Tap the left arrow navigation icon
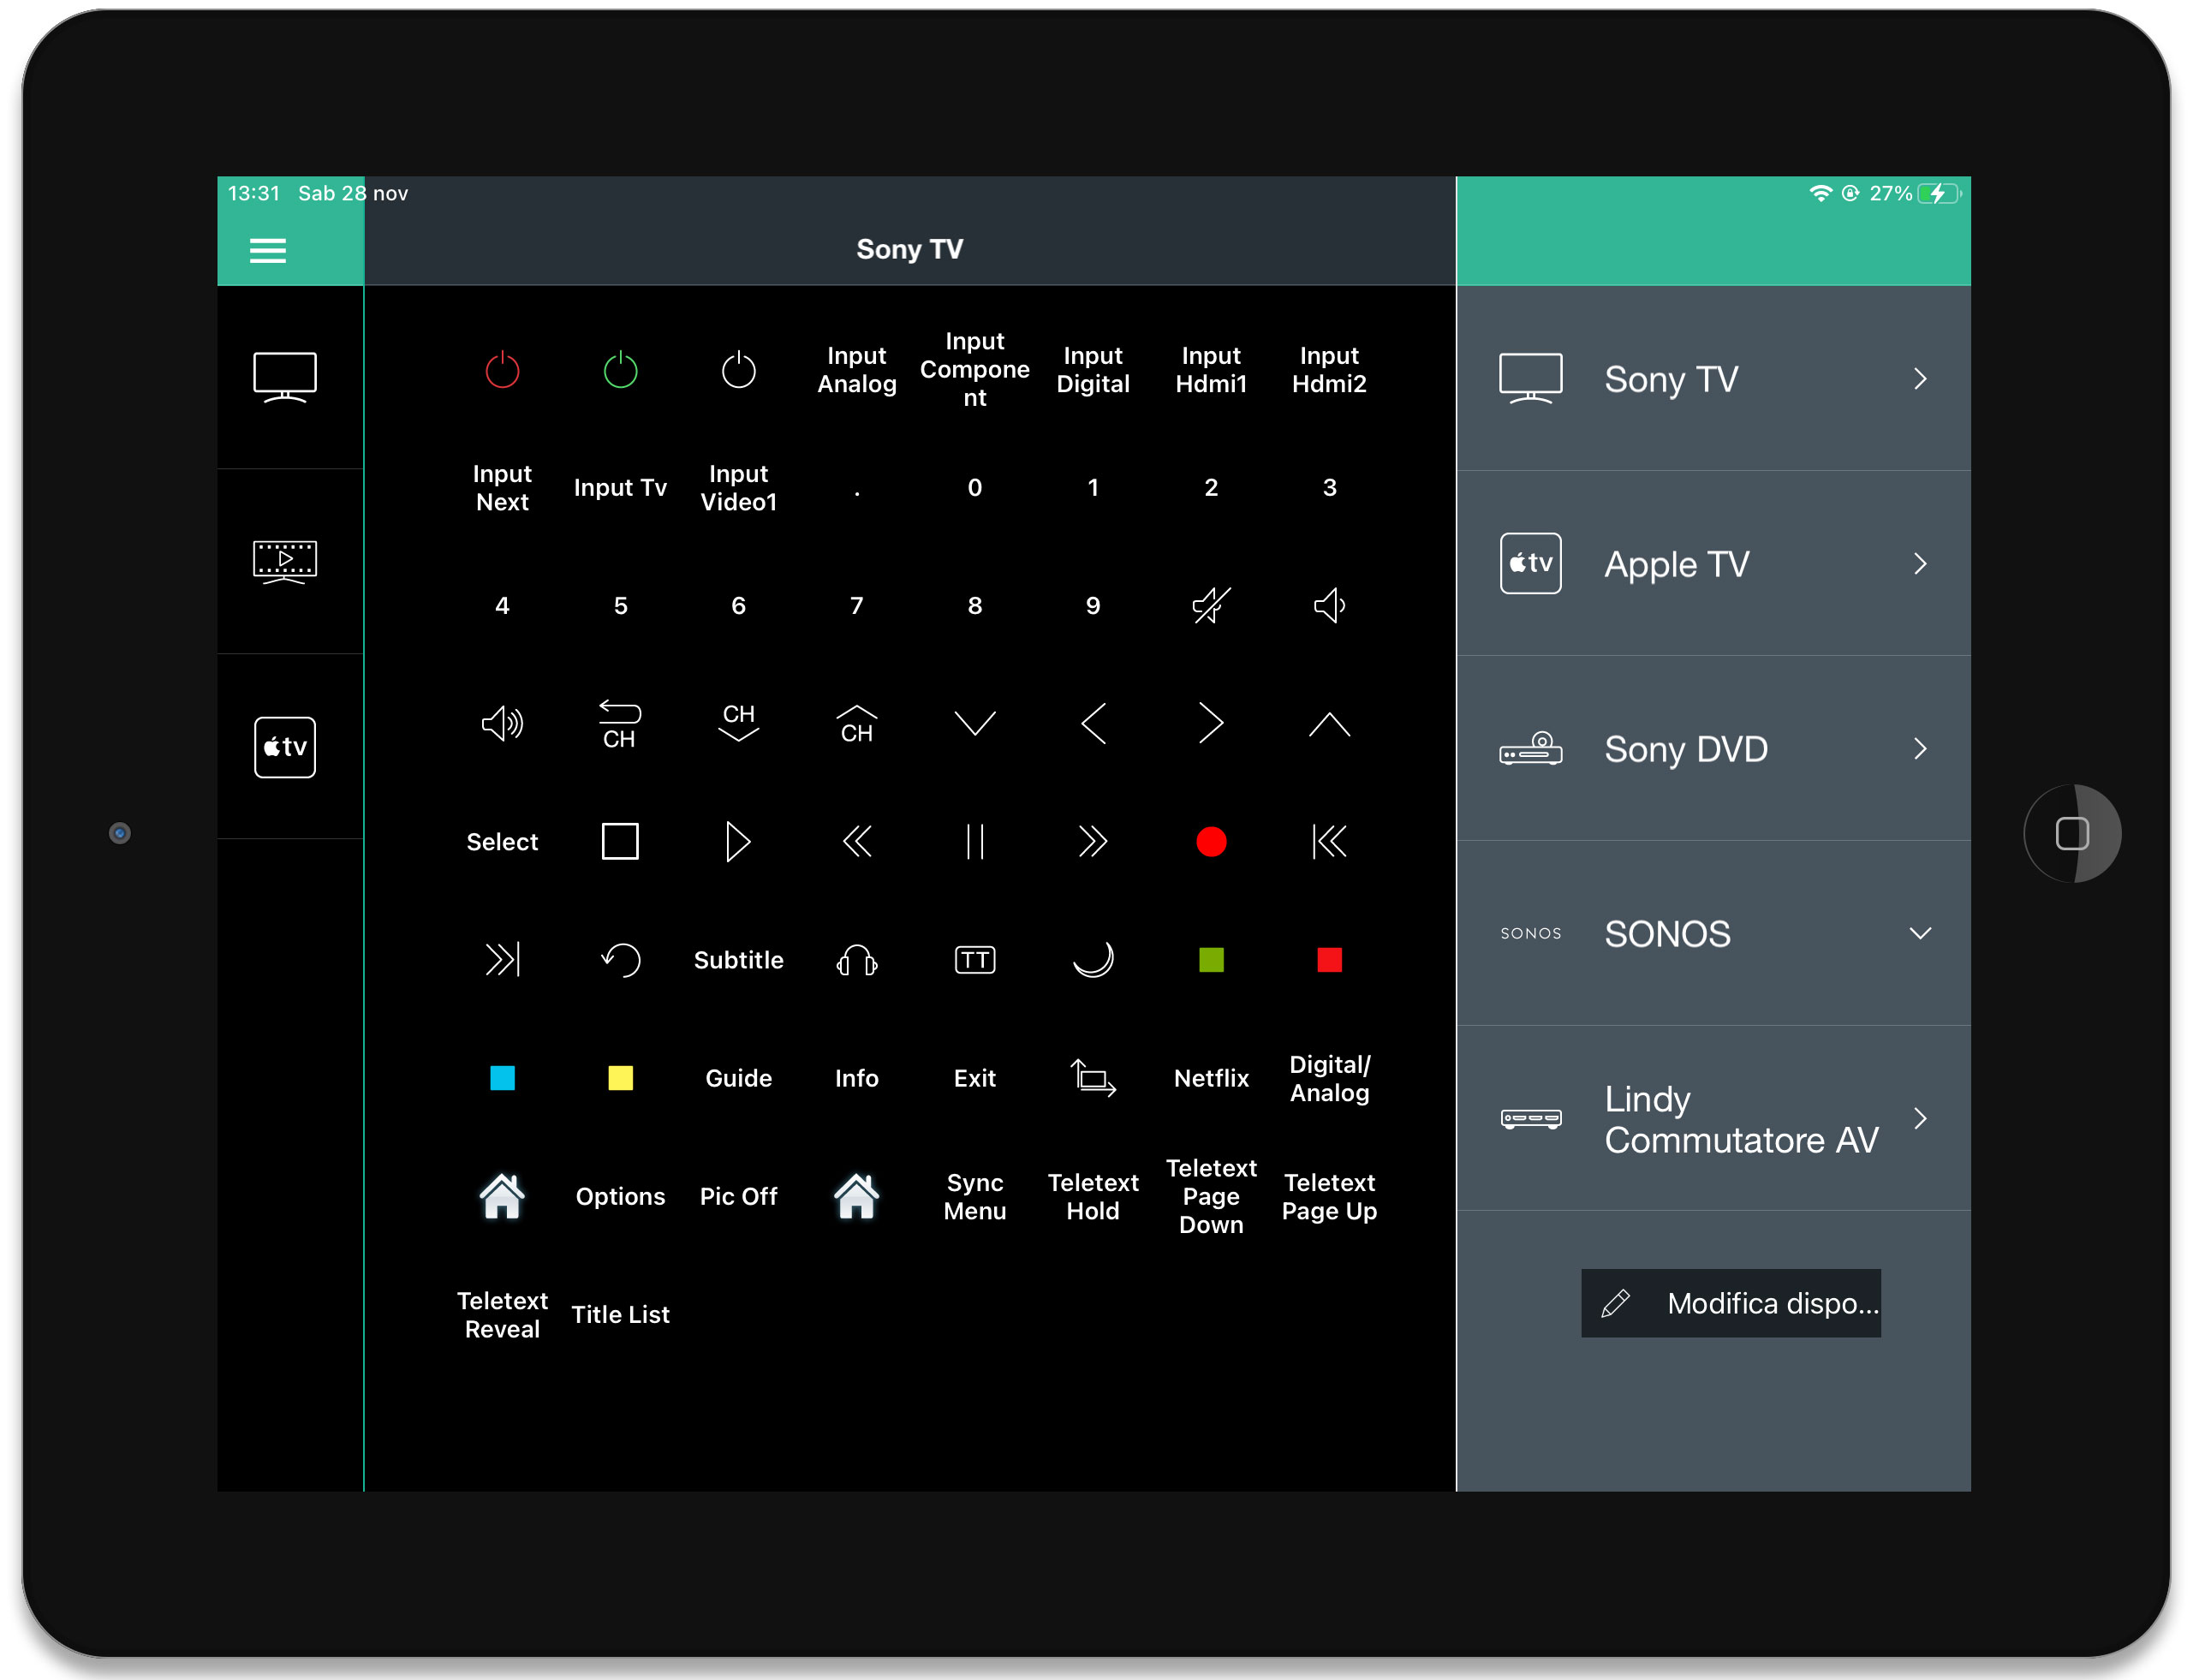 point(1093,724)
